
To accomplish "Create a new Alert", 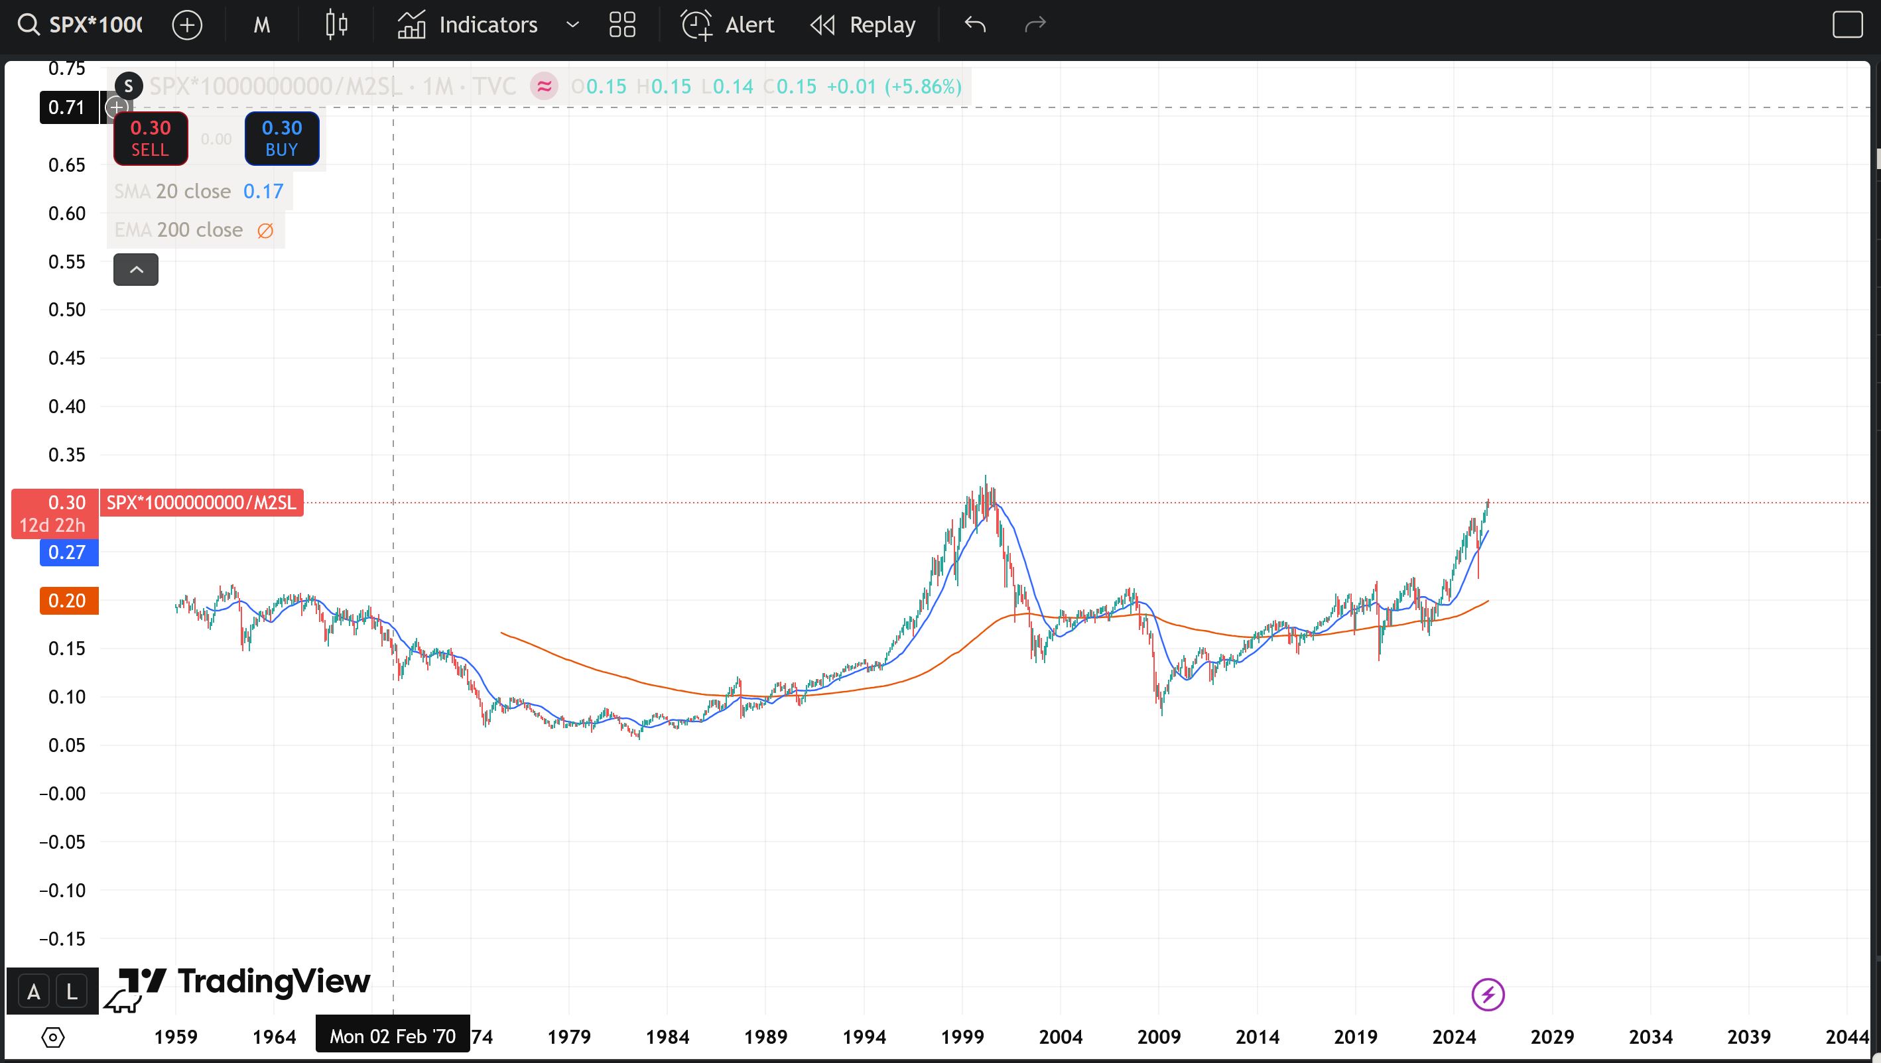I will point(728,25).
